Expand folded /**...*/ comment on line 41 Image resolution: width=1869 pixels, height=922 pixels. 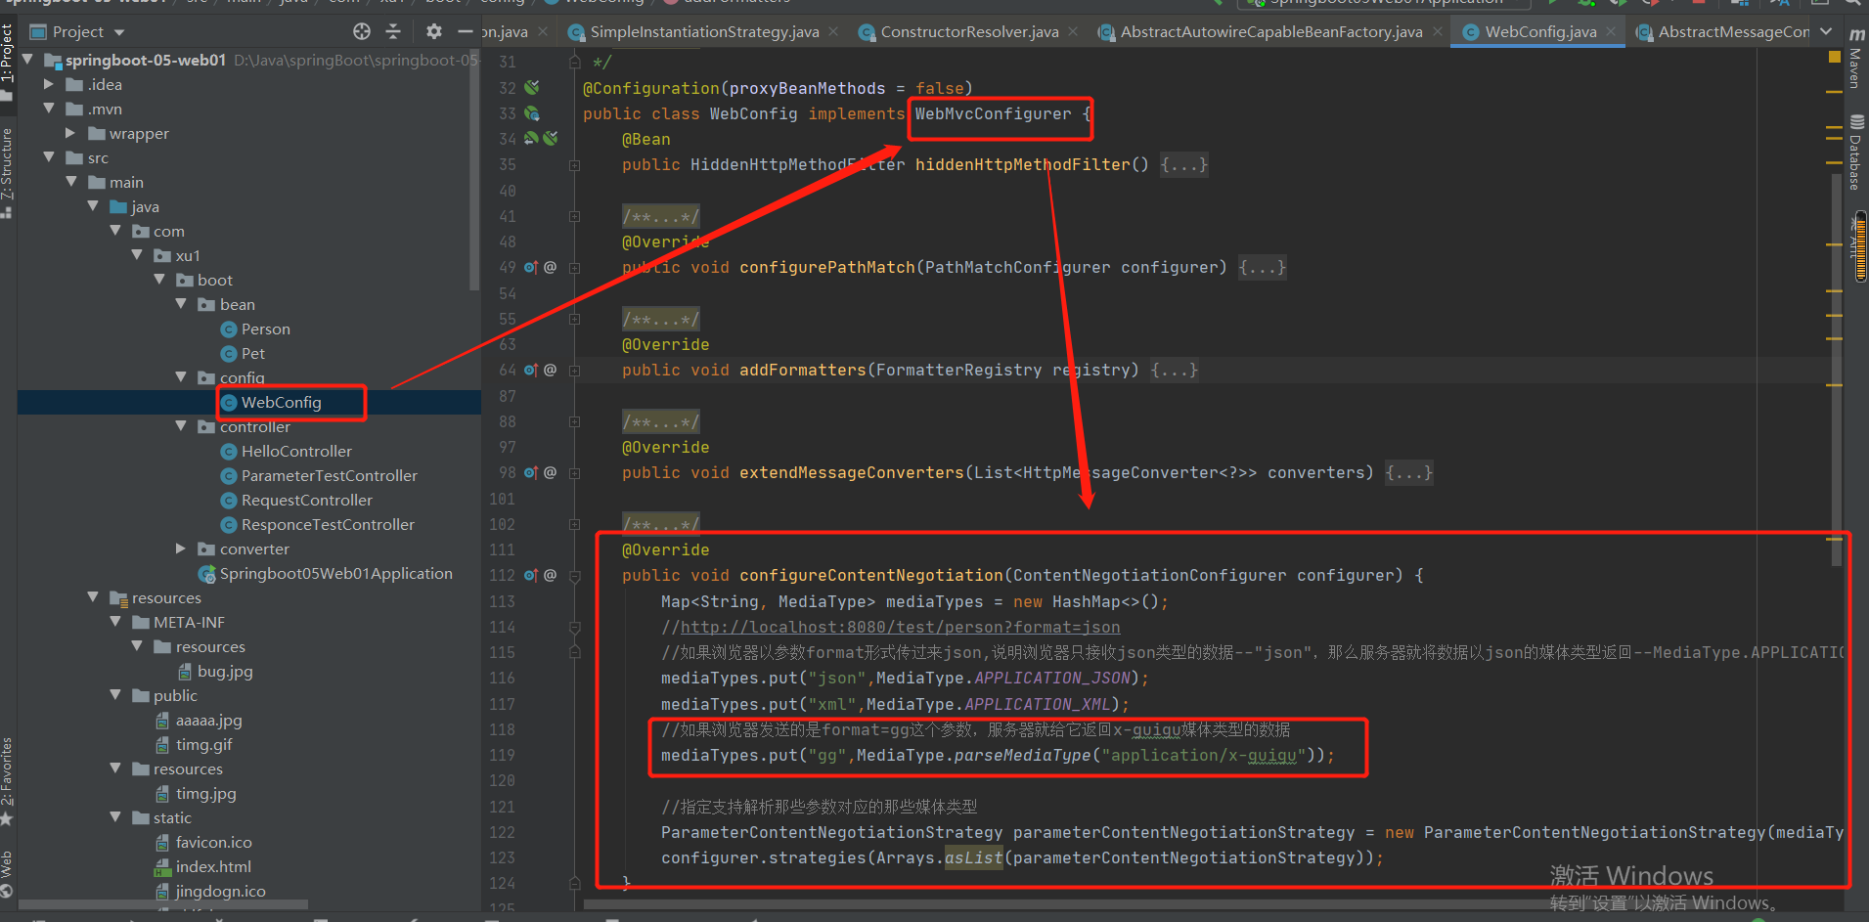tap(660, 216)
